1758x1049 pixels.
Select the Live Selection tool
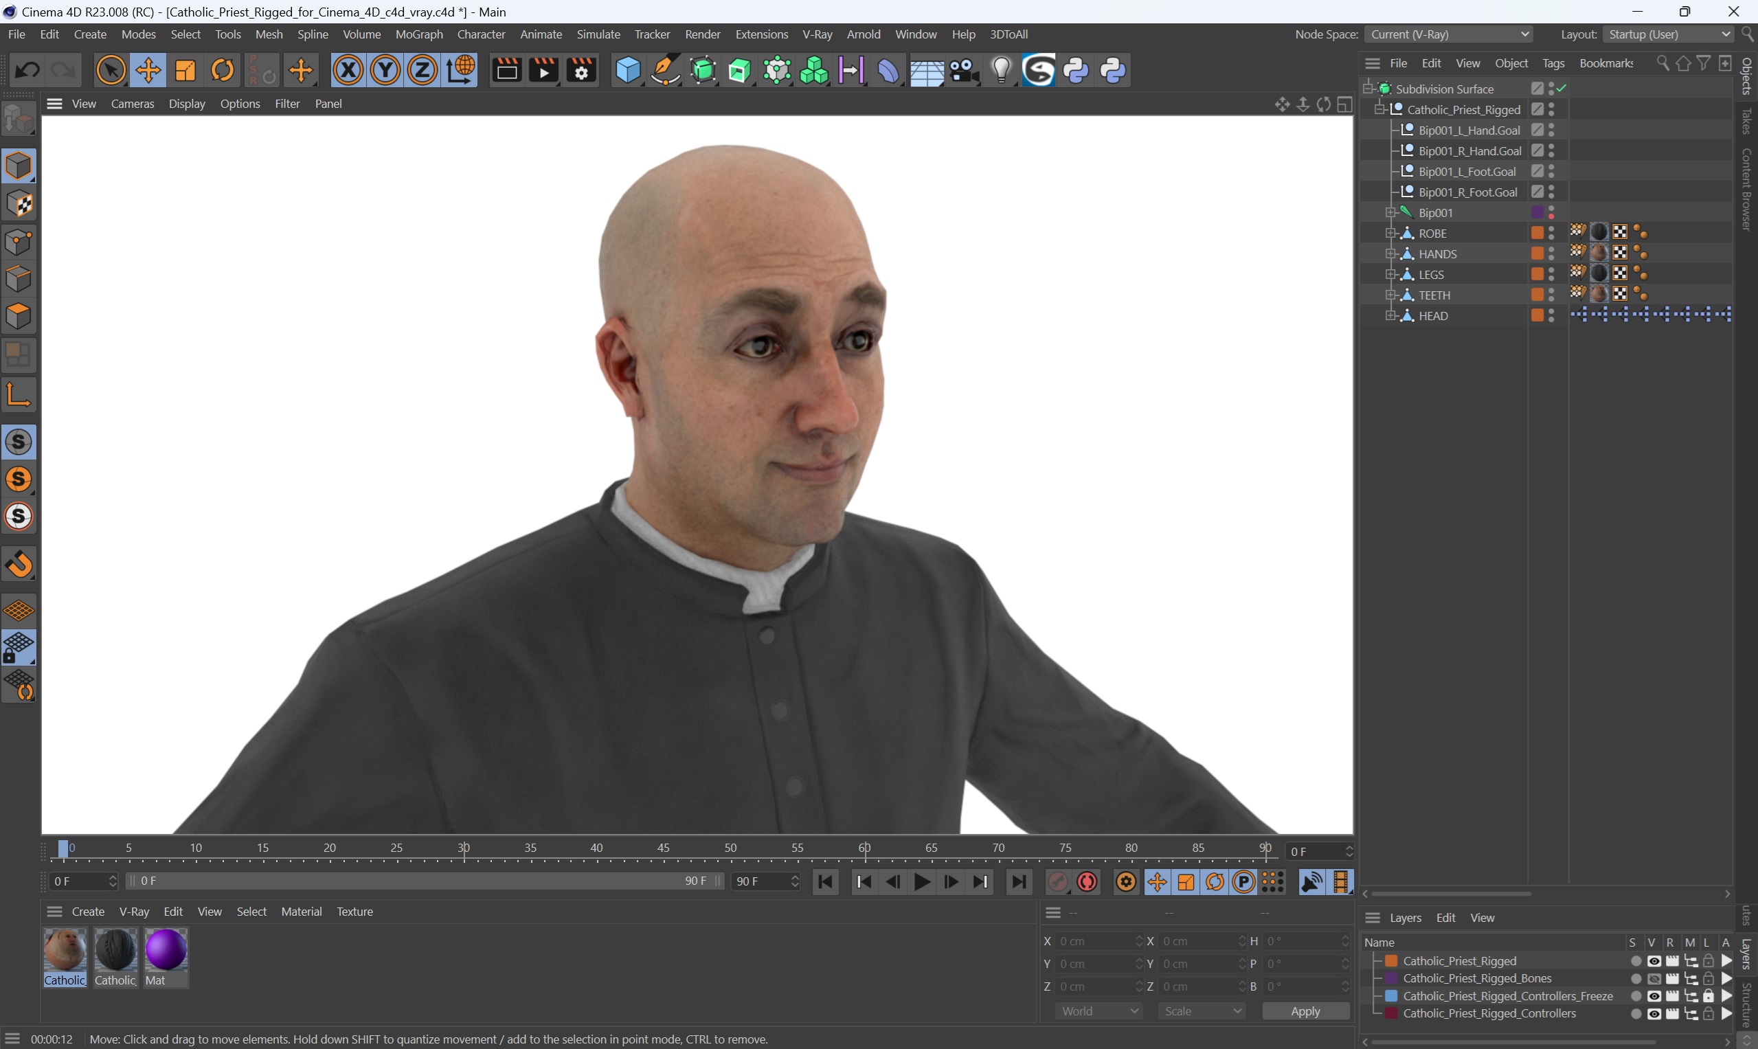[111, 70]
